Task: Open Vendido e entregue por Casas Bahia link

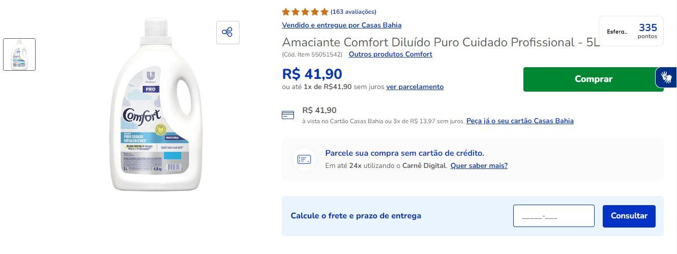Action: tap(342, 25)
